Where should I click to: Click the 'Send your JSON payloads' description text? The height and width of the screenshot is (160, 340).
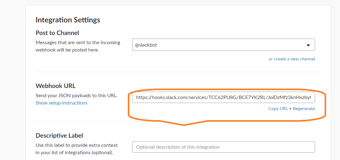76,95
